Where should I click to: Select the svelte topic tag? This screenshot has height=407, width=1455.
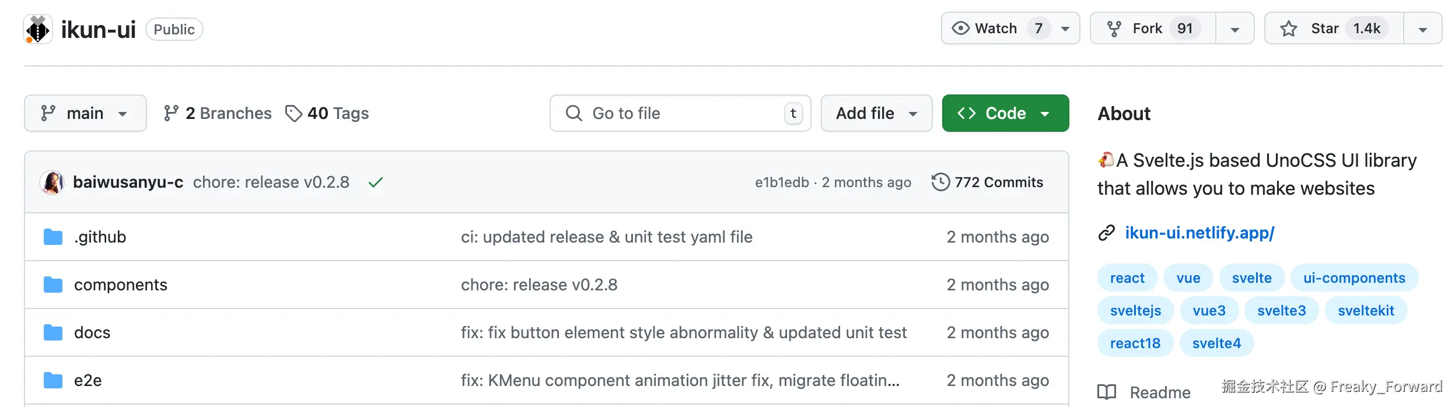click(x=1251, y=278)
